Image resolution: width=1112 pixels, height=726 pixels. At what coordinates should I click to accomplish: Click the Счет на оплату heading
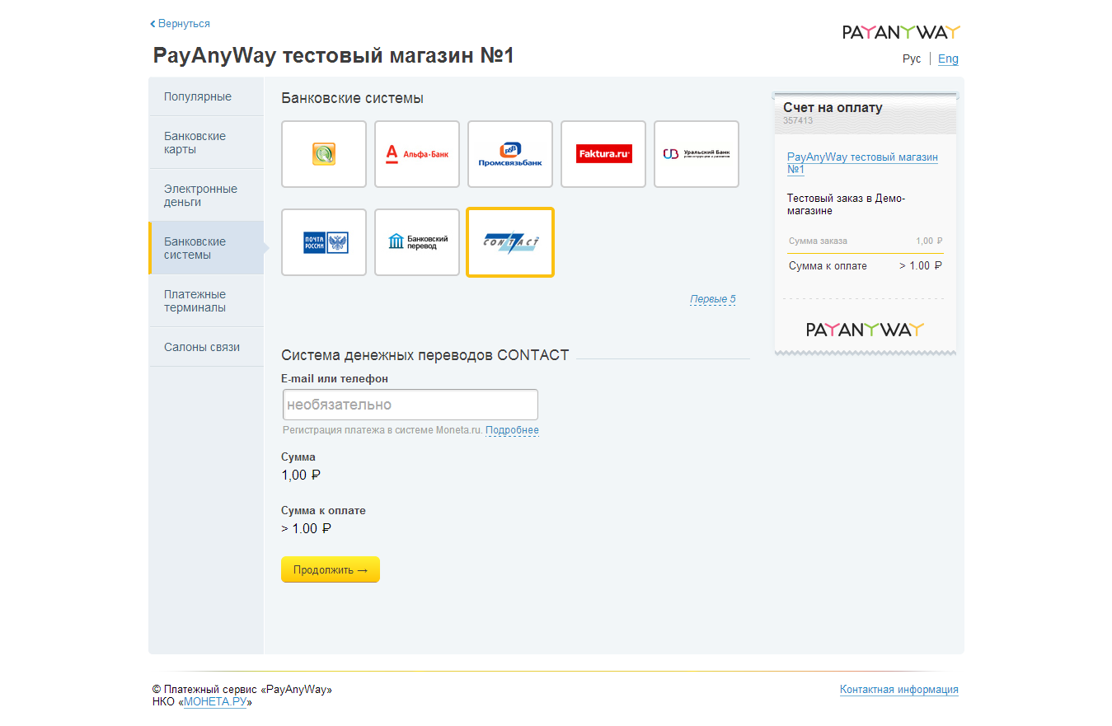[x=833, y=107]
